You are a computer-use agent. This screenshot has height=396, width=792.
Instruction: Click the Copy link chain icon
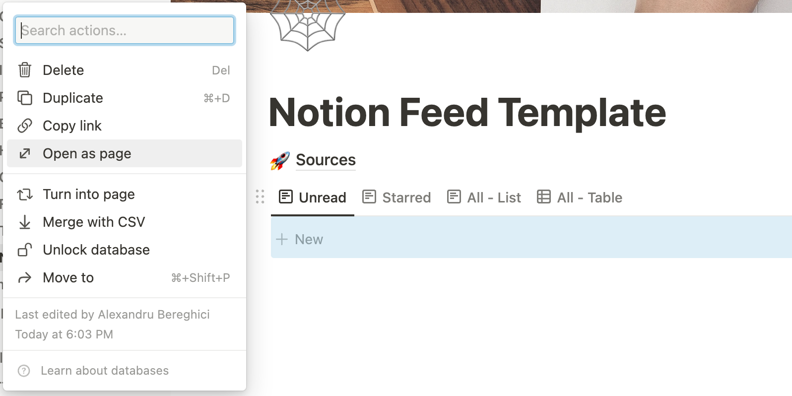[x=25, y=126]
